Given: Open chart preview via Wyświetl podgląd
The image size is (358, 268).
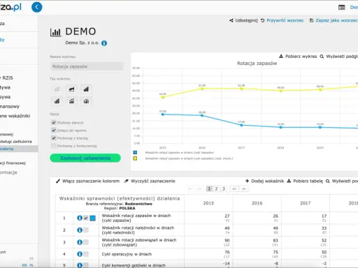Looking at the screenshot, I should [339, 57].
